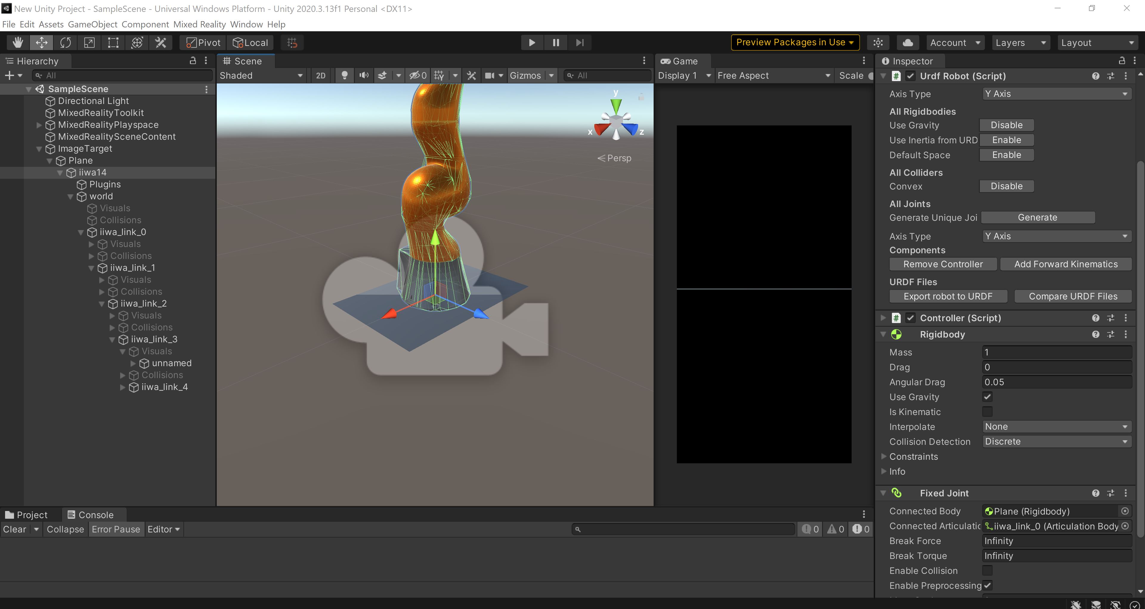Toggle Pivot handle position
This screenshot has height=609, width=1145.
[203, 43]
